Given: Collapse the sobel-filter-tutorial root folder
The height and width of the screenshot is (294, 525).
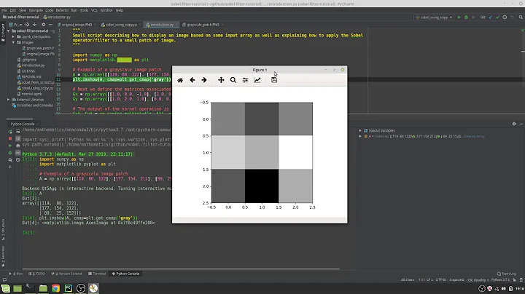Looking at the screenshot, I should click(x=8, y=31).
